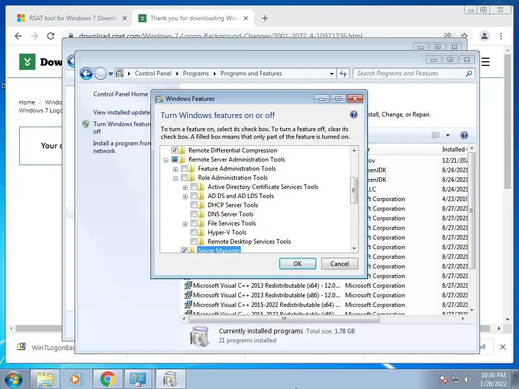Viewport: 519px width, 389px height.
Task: Open View installed updates link
Action: pos(122,112)
